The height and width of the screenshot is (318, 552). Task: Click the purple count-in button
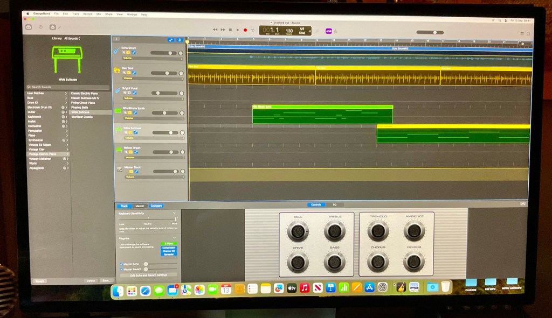point(328,31)
